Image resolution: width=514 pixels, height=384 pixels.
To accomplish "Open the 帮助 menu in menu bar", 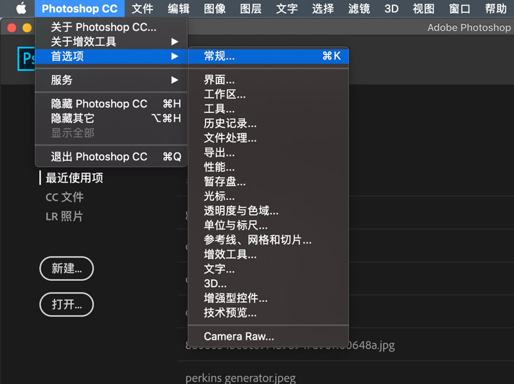I will (x=495, y=8).
